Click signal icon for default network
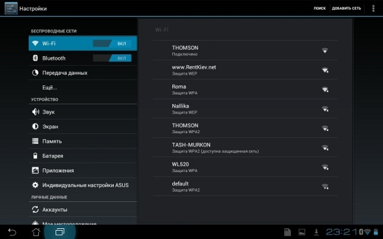The width and height of the screenshot is (383, 239). [325, 187]
